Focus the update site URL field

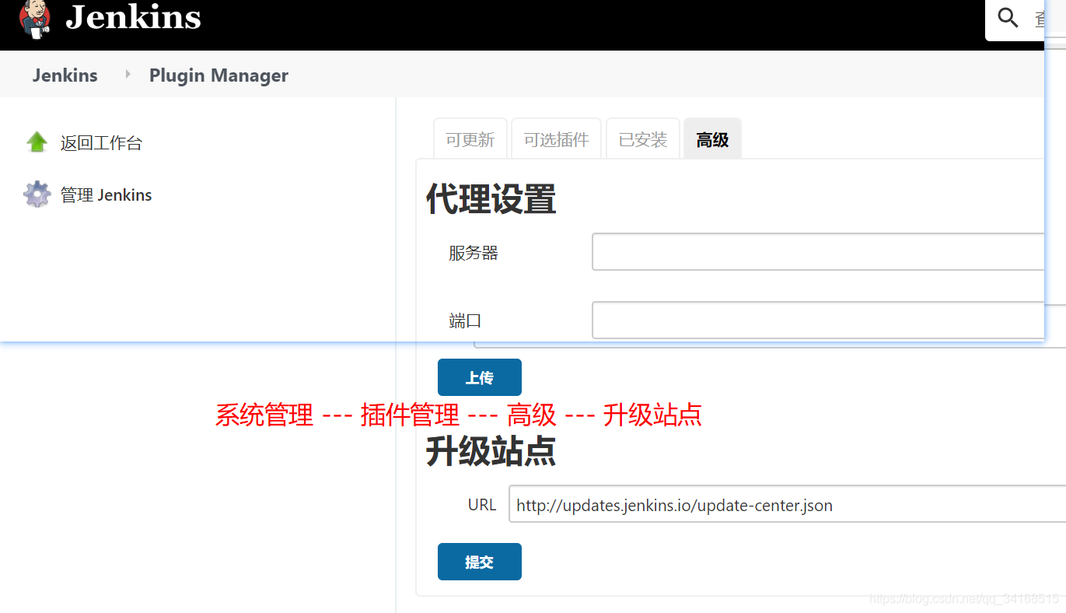tap(787, 504)
